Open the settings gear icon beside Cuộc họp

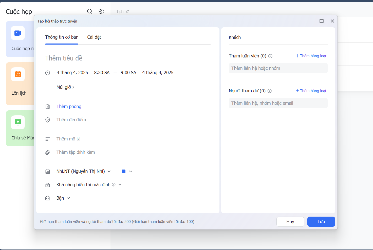(x=101, y=11)
